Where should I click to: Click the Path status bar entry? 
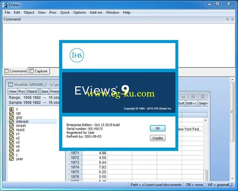coord(156,185)
